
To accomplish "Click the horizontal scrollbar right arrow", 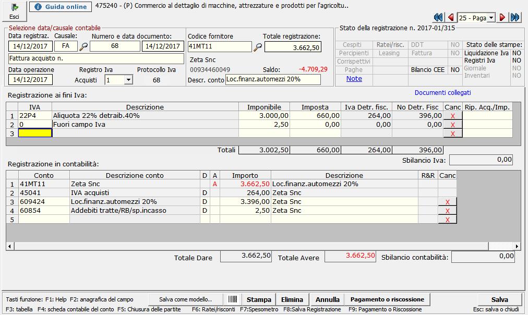I will coord(517,246).
